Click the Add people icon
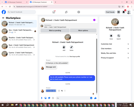The height and width of the screenshot is (107, 134). (64, 47)
